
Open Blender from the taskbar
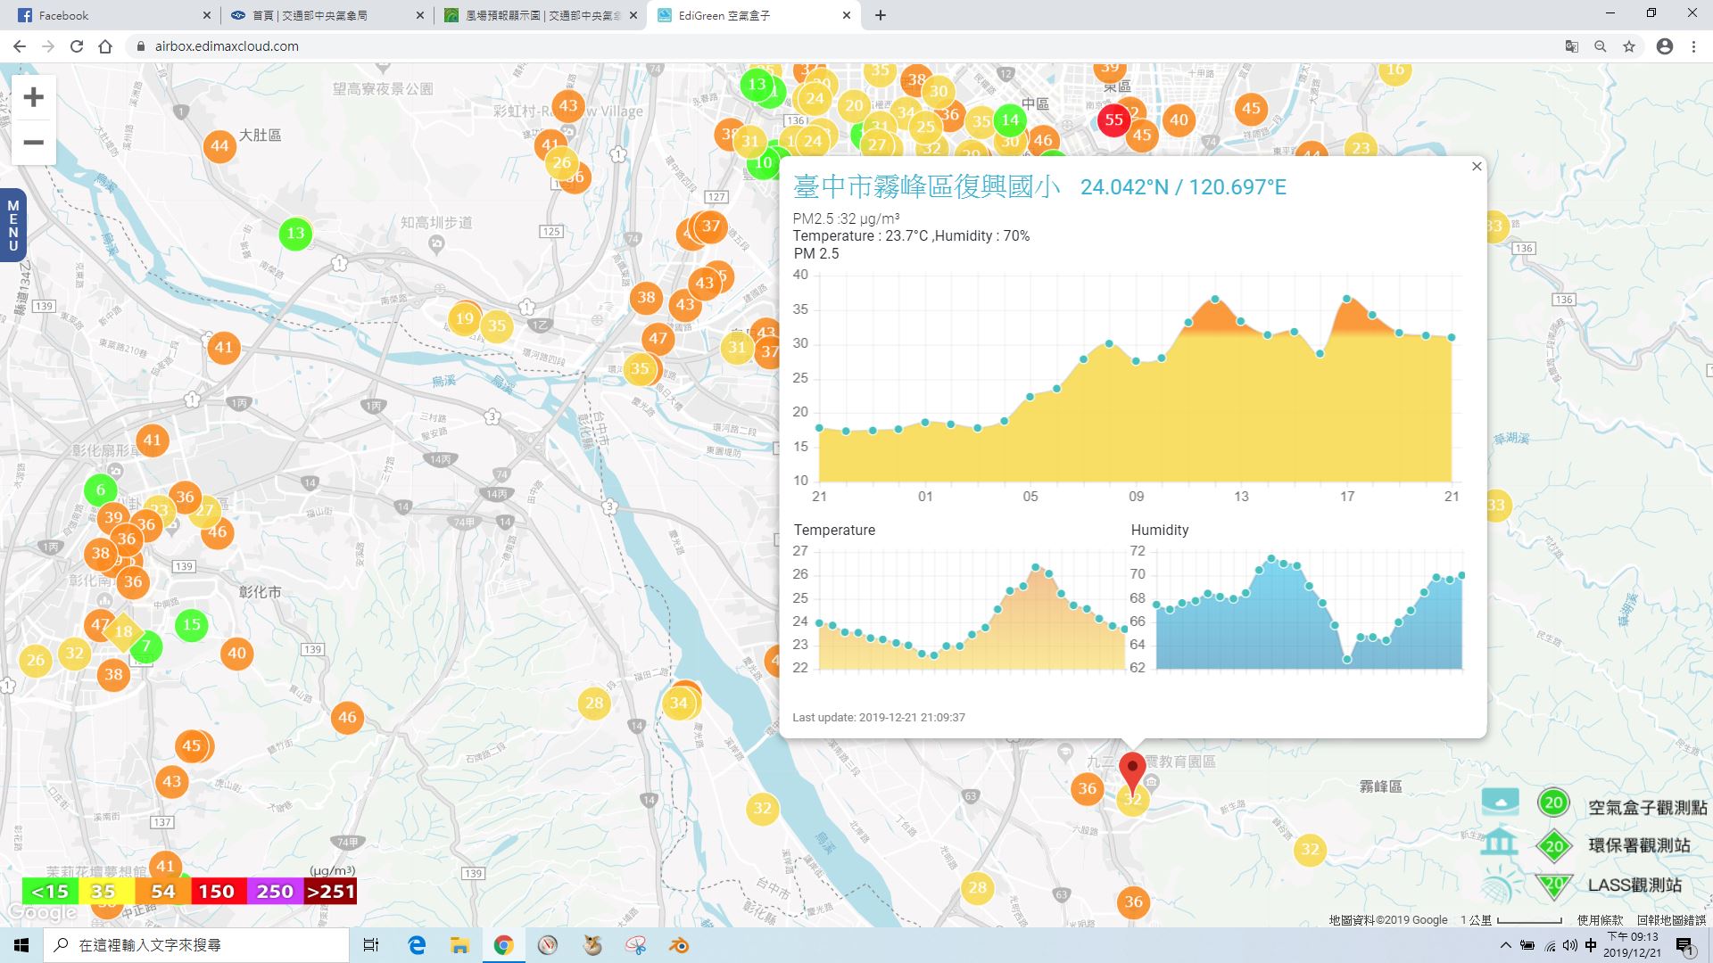(x=679, y=945)
